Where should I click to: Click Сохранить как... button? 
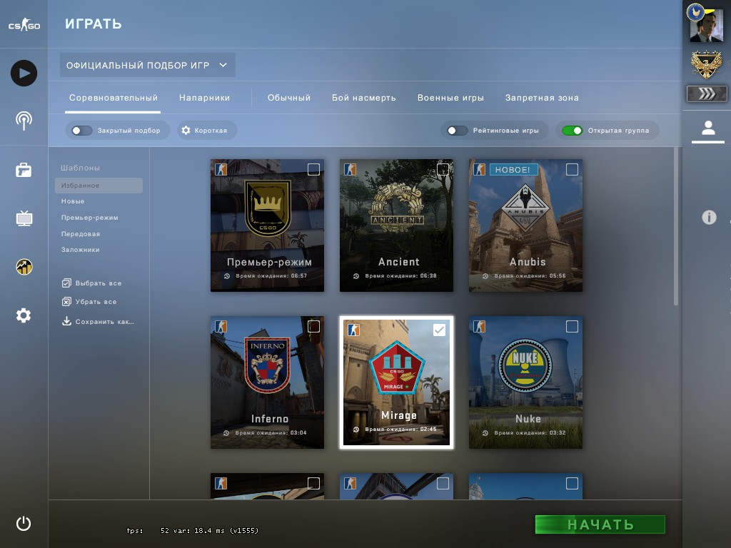98,322
